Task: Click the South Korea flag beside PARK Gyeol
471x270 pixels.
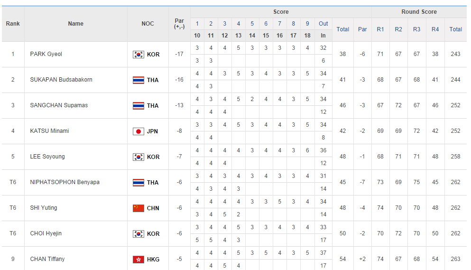Action: pyautogui.click(x=138, y=55)
